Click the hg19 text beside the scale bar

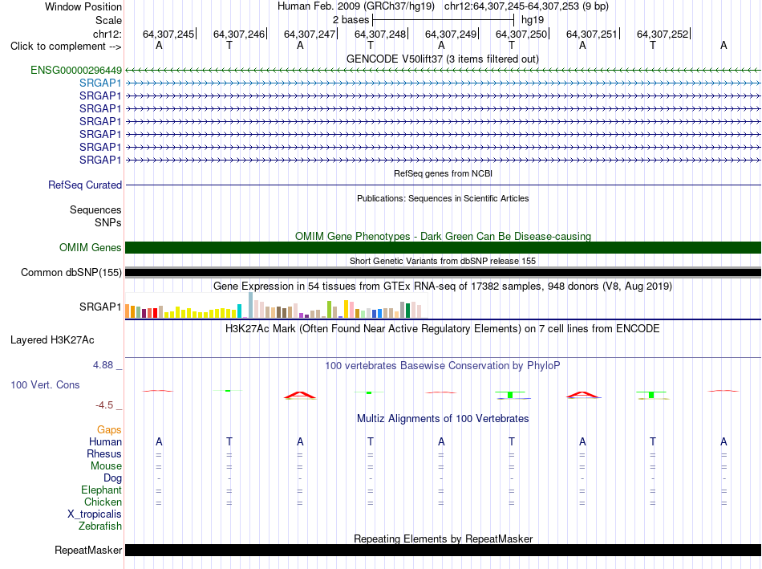point(533,20)
